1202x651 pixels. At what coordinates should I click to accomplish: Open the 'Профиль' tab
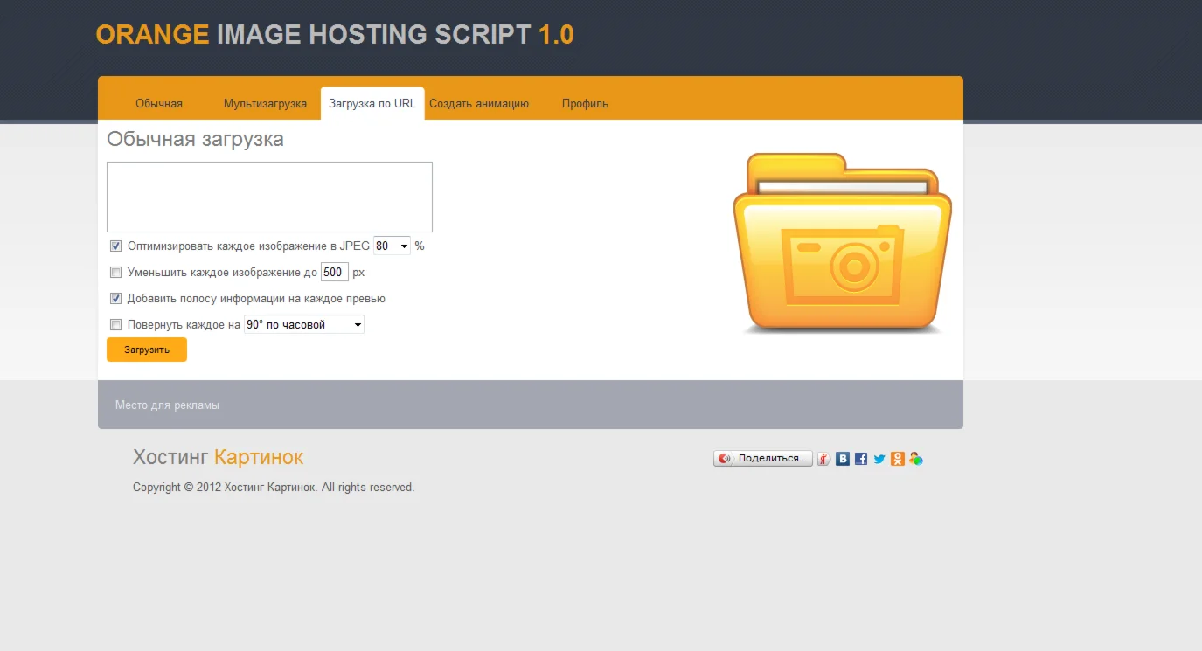point(585,104)
